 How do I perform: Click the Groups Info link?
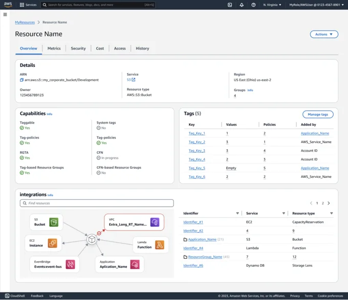click(x=250, y=90)
